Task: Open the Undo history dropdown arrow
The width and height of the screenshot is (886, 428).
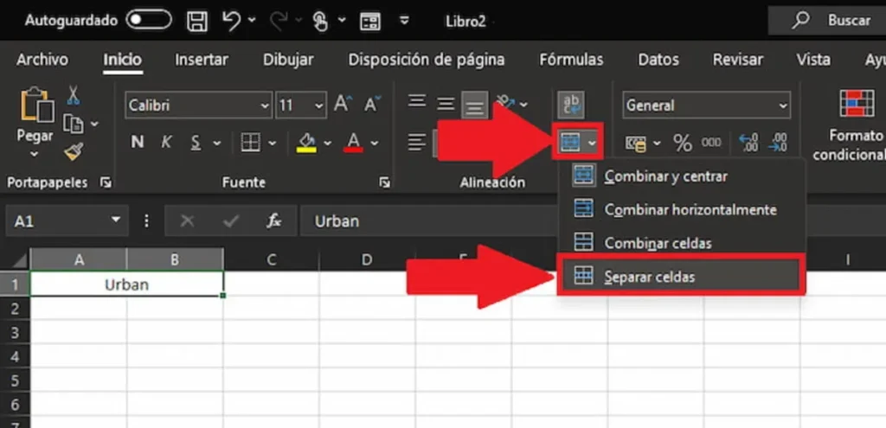Action: (x=252, y=21)
